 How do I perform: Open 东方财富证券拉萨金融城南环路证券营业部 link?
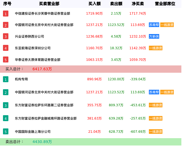click(46, 118)
